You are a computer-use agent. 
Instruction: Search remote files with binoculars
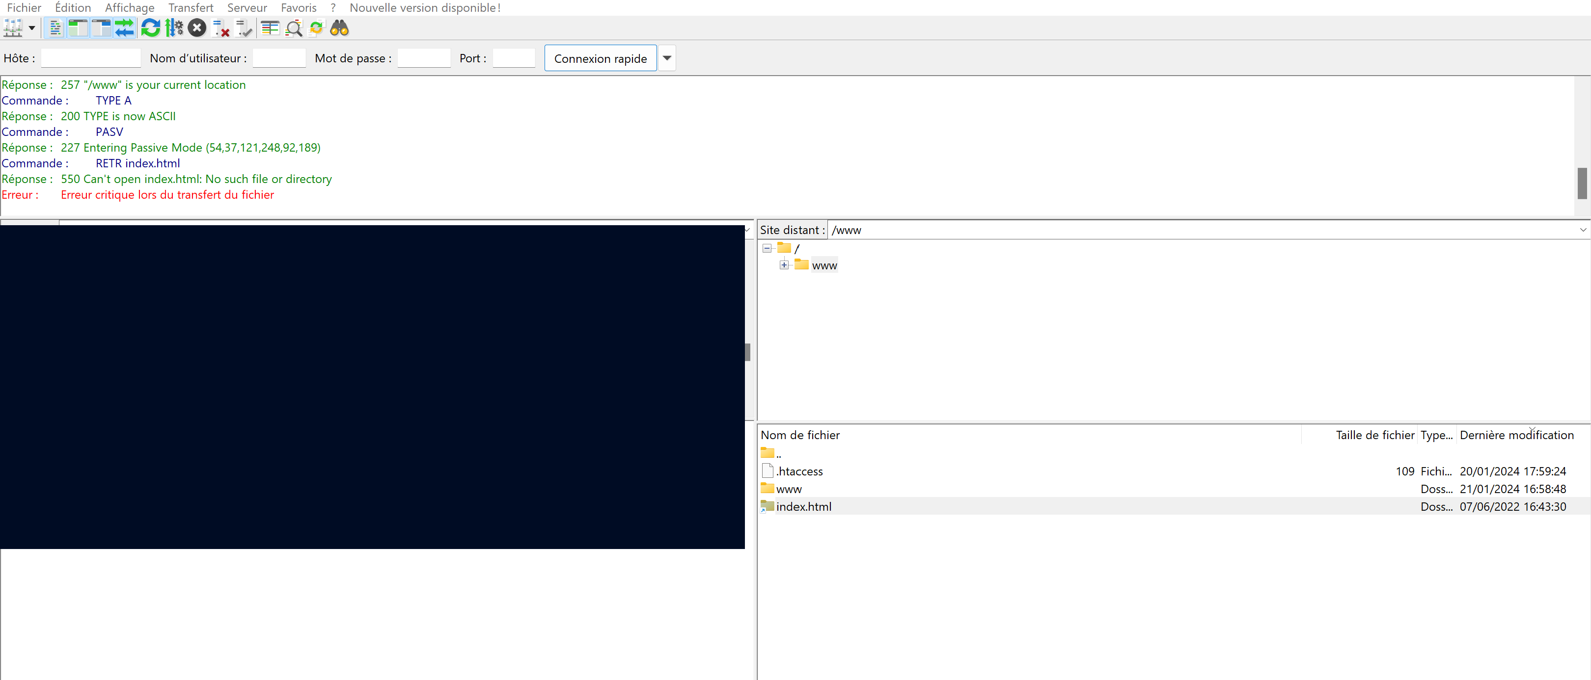point(340,28)
